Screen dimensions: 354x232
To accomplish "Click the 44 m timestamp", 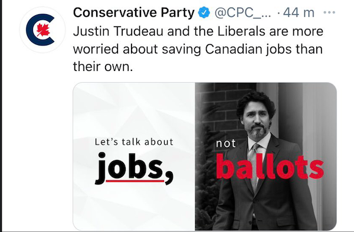I will click(299, 12).
